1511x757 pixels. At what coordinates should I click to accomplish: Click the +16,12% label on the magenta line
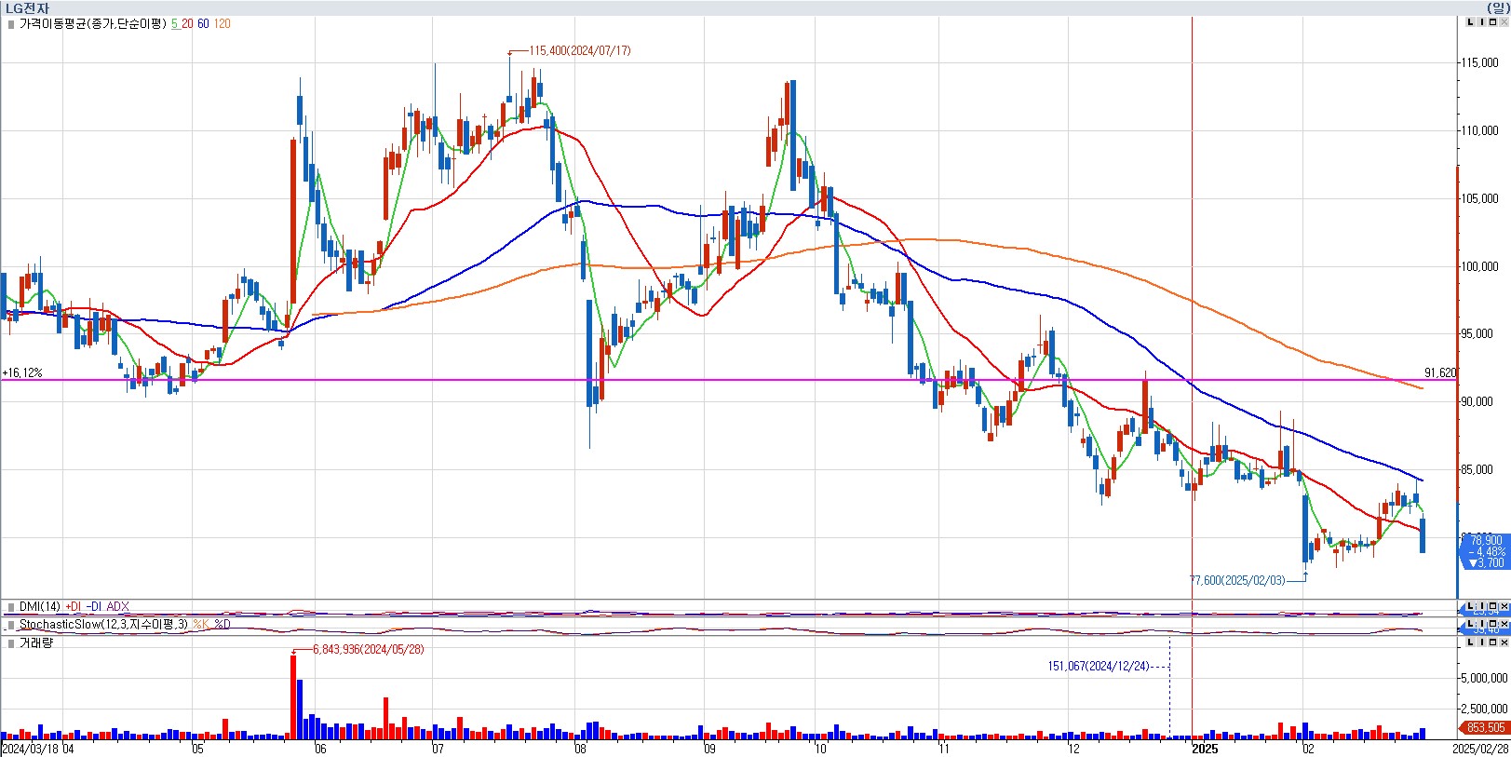(x=22, y=372)
